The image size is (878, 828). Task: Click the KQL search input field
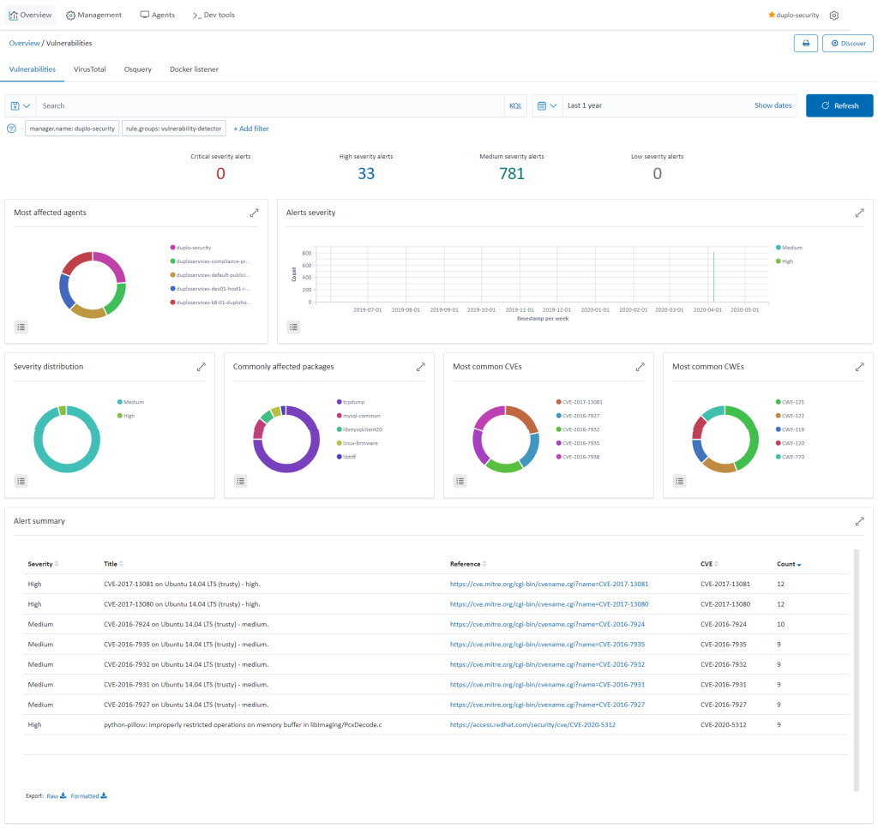coord(270,105)
